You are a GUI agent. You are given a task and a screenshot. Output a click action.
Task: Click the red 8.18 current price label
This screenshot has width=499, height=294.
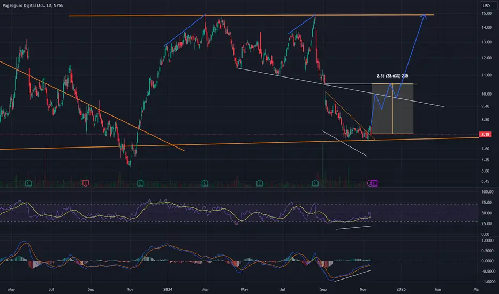point(485,135)
